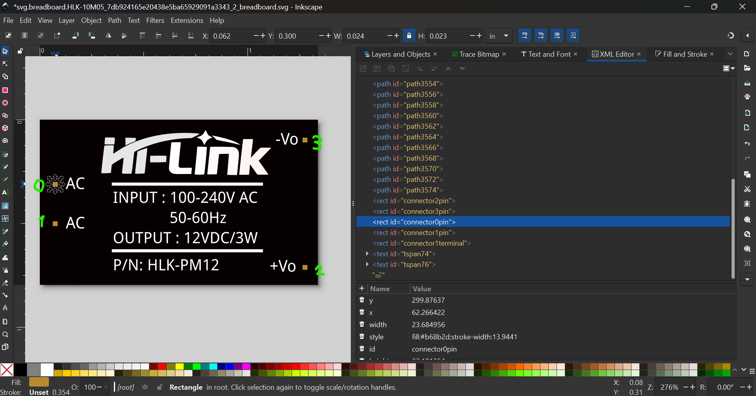
Task: Select the Spiral tool
Action: 5,141
